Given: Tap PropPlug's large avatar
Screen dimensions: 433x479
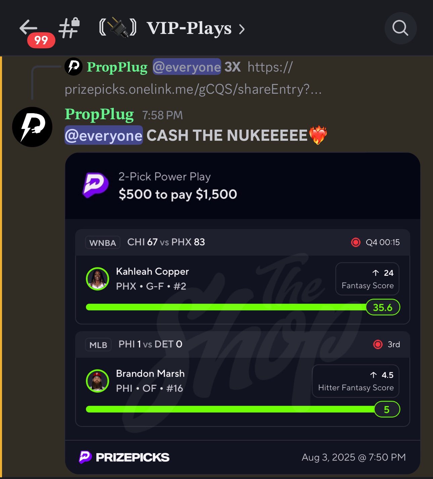Looking at the screenshot, I should coord(32,127).
